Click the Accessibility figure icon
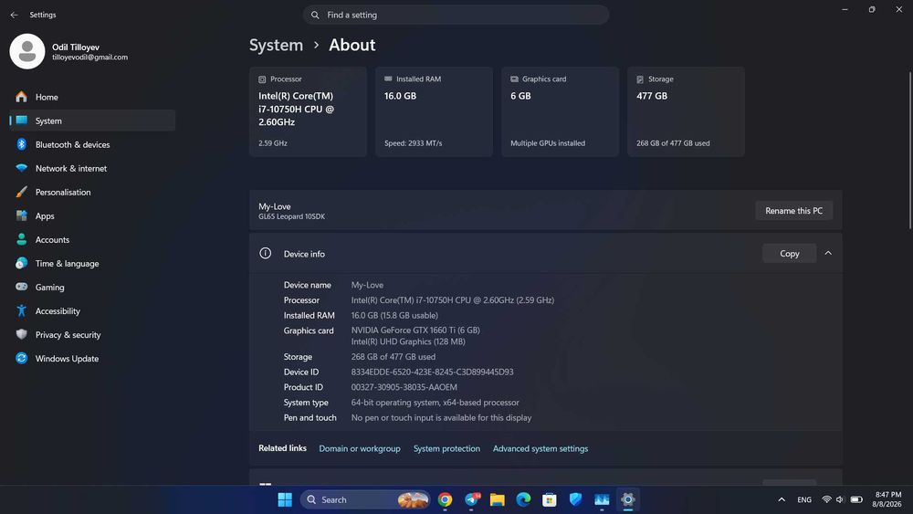Viewport: 913px width, 514px height. tap(22, 310)
